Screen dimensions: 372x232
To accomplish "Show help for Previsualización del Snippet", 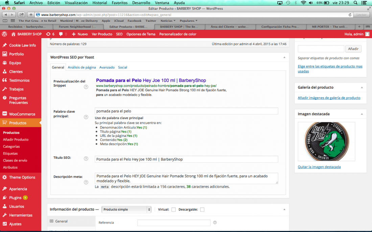I will (86, 87).
